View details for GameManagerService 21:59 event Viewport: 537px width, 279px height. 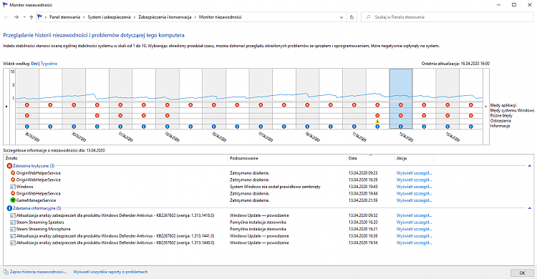pyautogui.click(x=414, y=200)
